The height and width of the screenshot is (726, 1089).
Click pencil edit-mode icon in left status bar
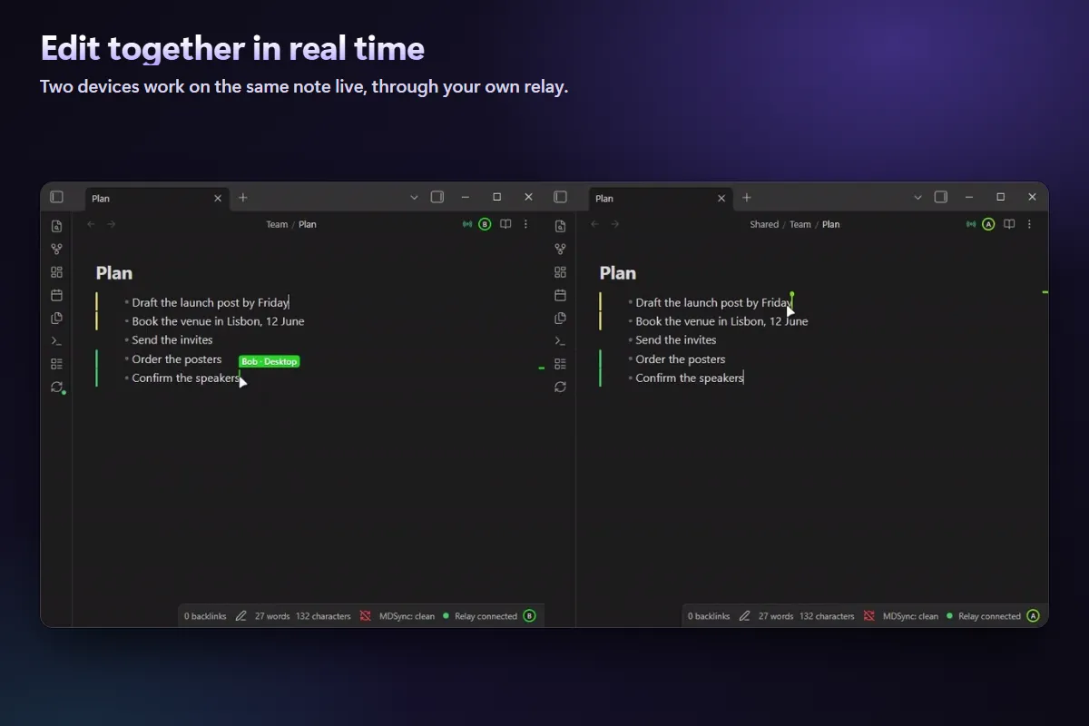[240, 616]
